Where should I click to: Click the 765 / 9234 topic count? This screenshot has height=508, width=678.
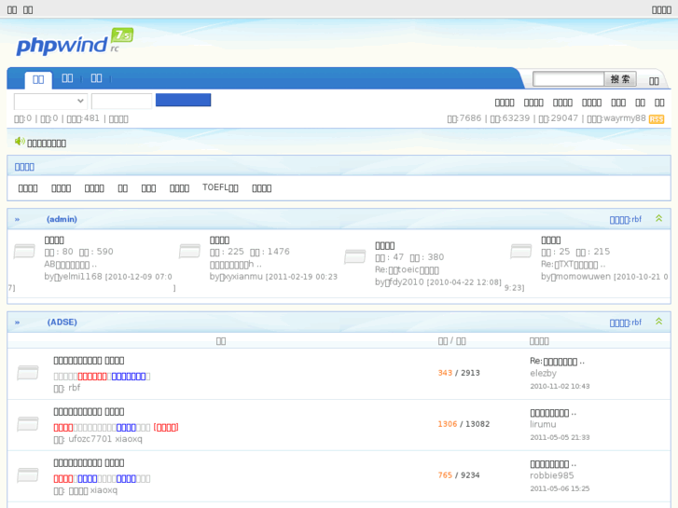pyautogui.click(x=459, y=475)
